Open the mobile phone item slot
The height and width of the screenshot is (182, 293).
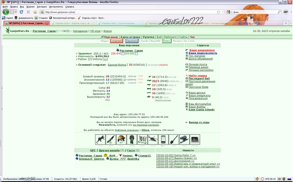click(x=163, y=139)
